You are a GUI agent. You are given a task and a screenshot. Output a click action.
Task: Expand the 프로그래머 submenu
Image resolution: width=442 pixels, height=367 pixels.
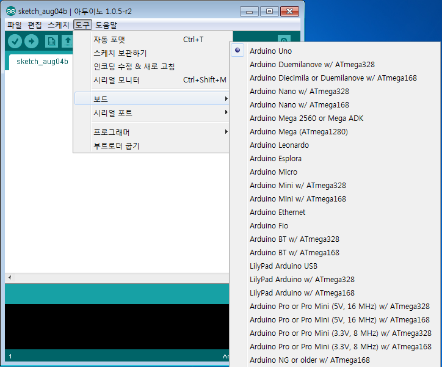pos(151,132)
